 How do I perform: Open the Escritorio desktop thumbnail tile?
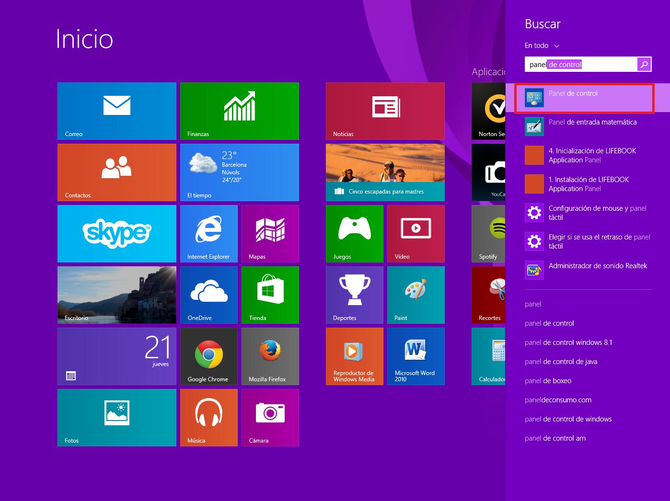[116, 295]
